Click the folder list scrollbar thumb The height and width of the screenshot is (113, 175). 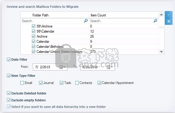[161, 28]
